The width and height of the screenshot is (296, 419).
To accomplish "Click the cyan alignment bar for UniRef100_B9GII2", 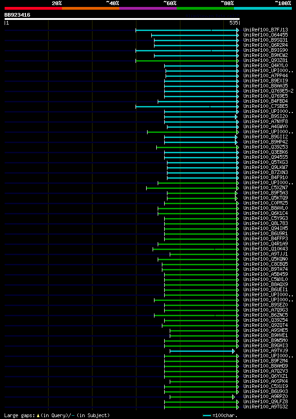I will click(x=201, y=137).
